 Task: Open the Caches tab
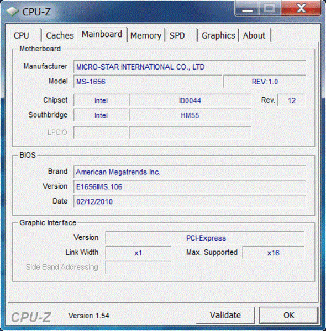tap(60, 35)
